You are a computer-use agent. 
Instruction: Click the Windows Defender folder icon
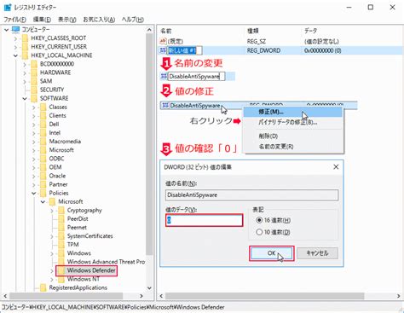coord(61,270)
